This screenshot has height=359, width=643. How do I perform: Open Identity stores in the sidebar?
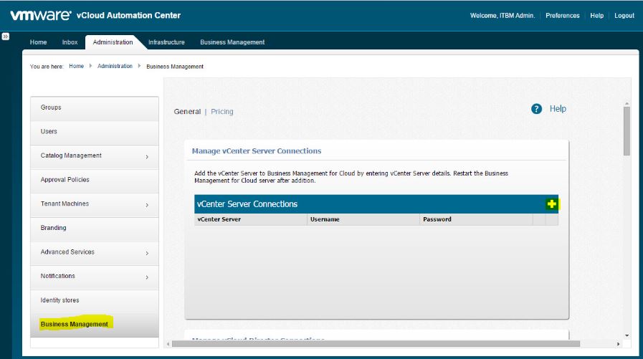pyautogui.click(x=95, y=302)
